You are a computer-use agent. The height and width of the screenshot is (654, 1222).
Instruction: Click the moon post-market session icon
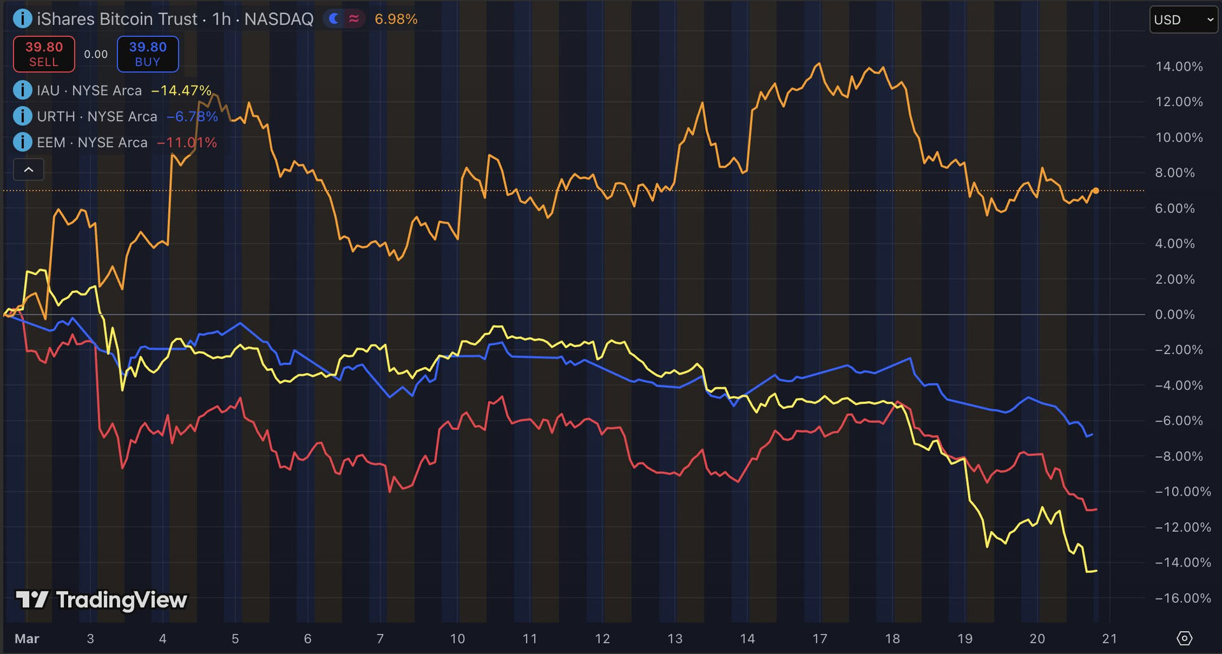(x=334, y=19)
